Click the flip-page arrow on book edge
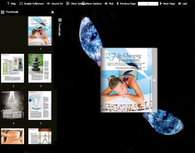Screen dimensions: 195x153 (x=154, y=80)
